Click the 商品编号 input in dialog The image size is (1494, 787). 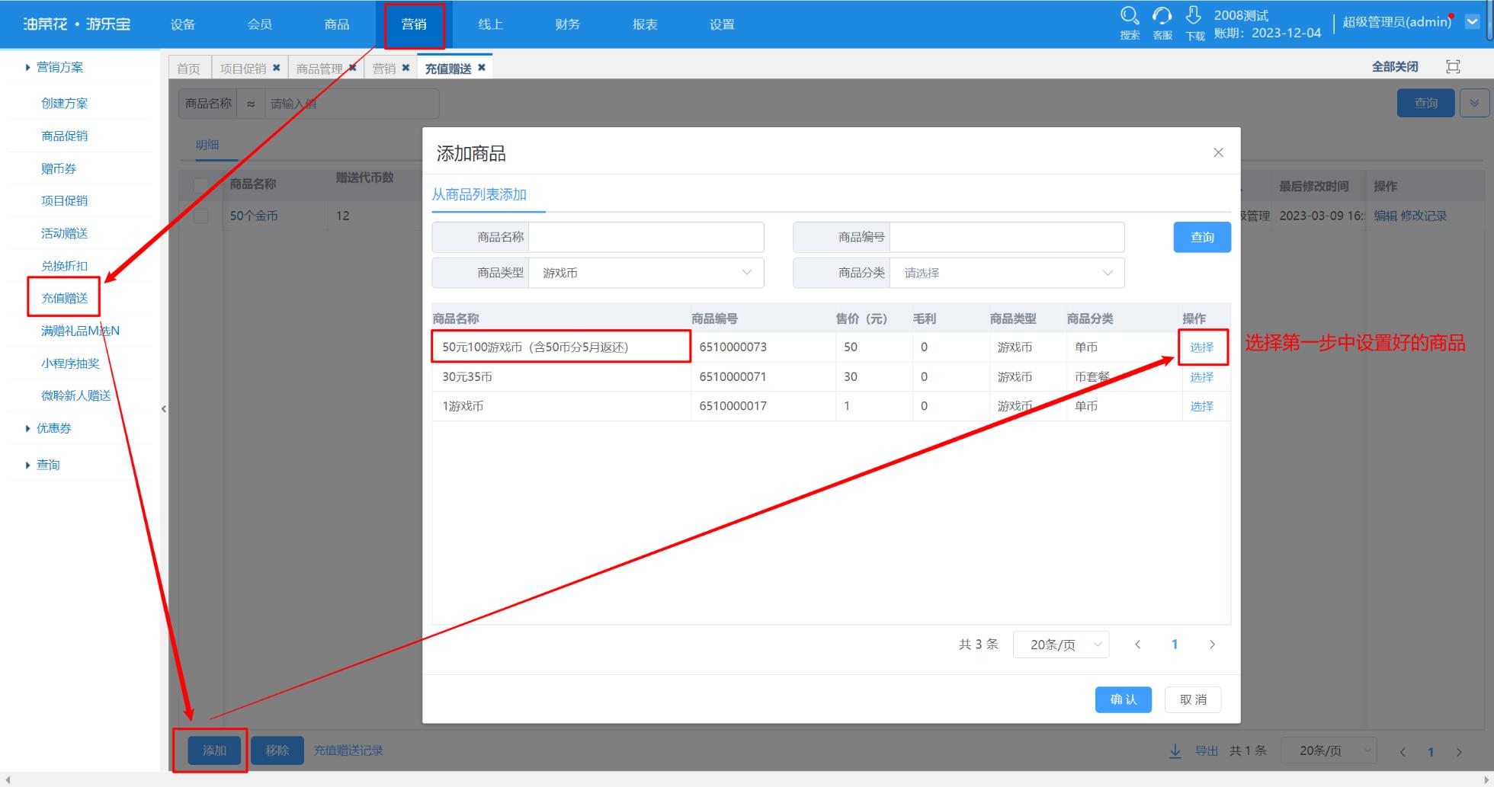1007,237
